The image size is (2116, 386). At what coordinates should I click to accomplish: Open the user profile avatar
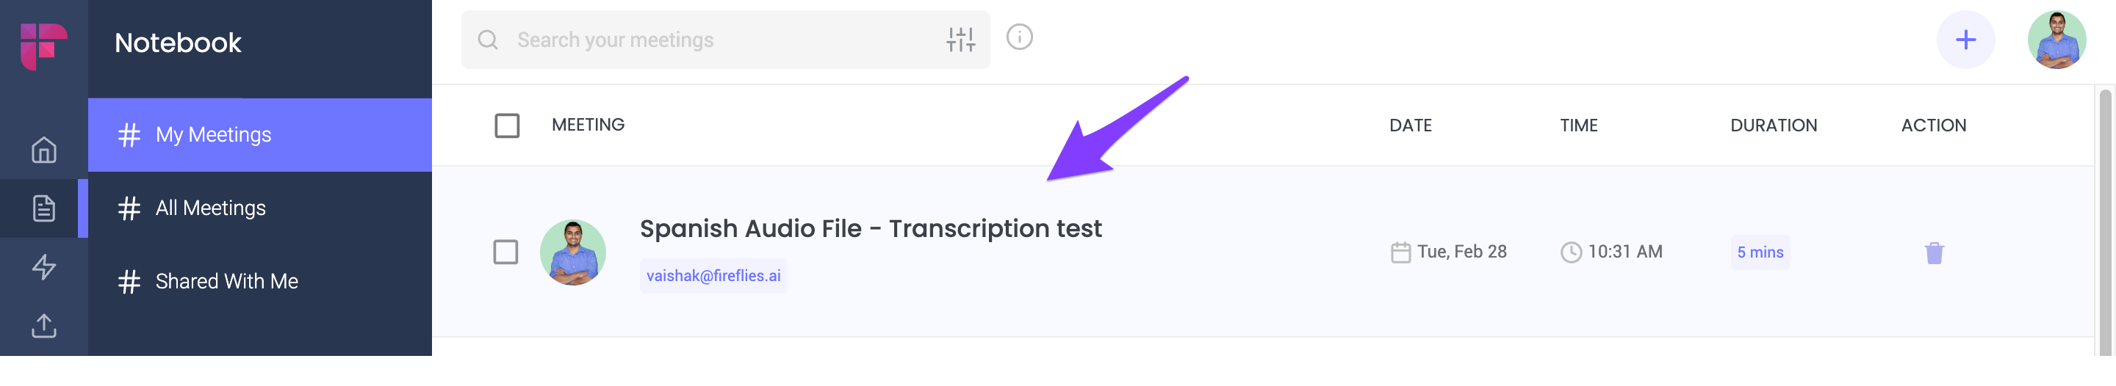tap(2056, 40)
